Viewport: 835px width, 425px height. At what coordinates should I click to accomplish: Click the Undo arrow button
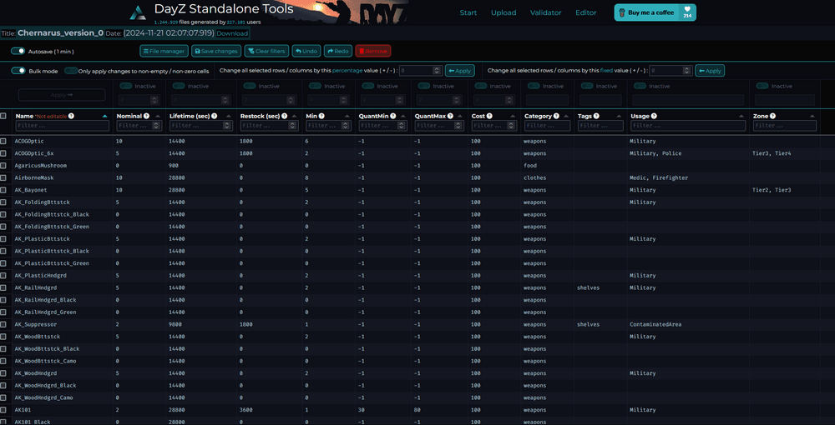[306, 51]
